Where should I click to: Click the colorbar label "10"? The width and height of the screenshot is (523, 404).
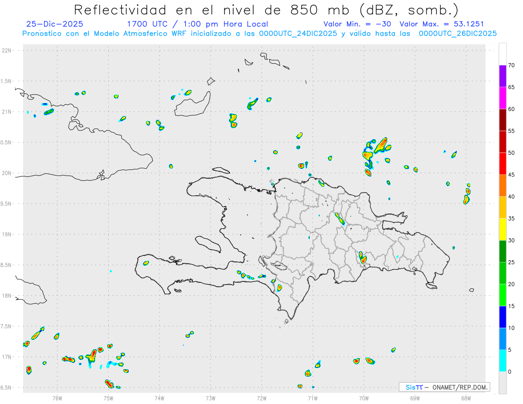coord(511,328)
